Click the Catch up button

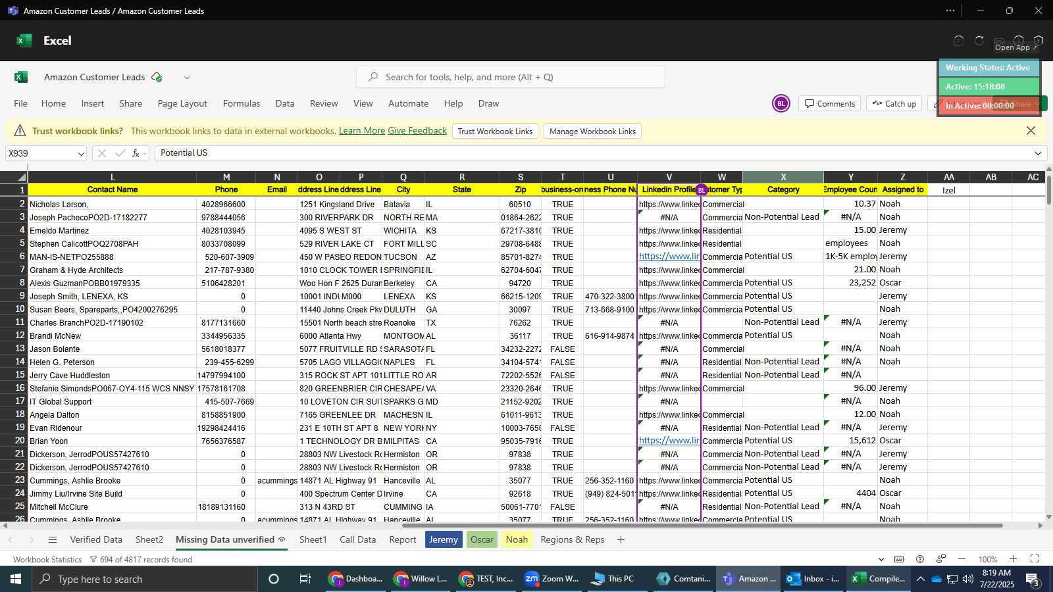(x=894, y=104)
